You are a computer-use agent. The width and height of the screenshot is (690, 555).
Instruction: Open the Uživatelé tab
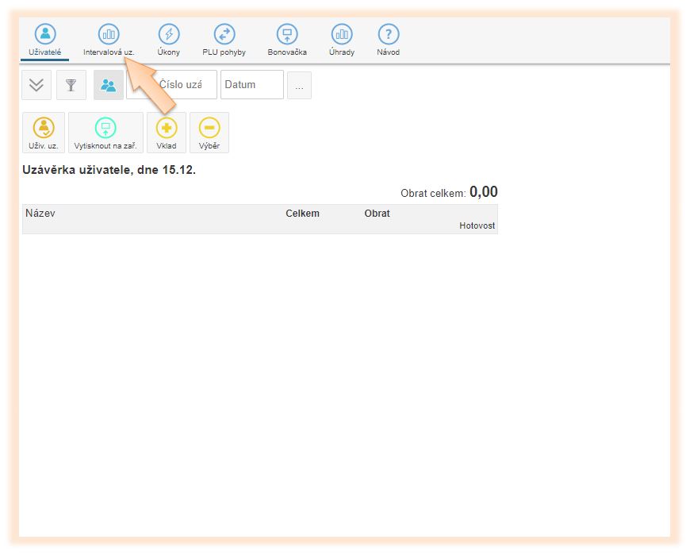pyautogui.click(x=44, y=40)
